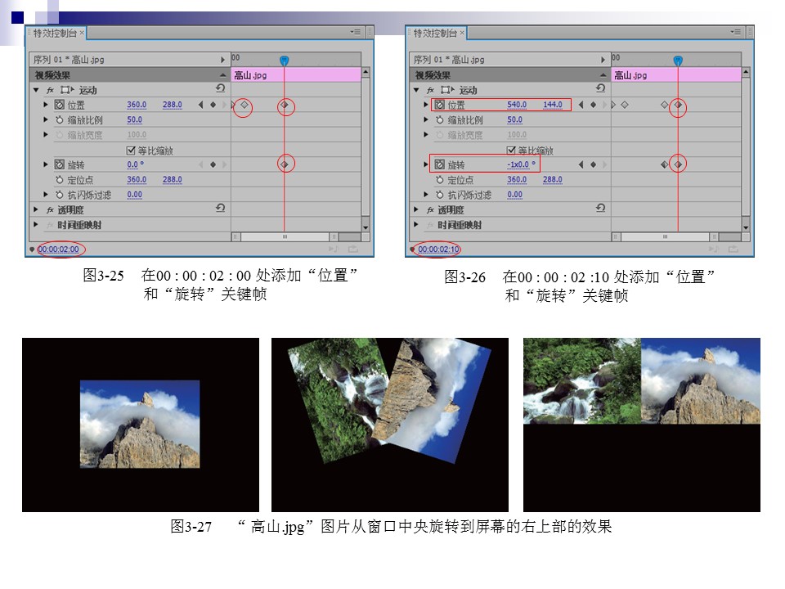Go to previous 位置 keyframe in Fig 3-26 panel
The width and height of the screenshot is (785, 589).
(581, 105)
